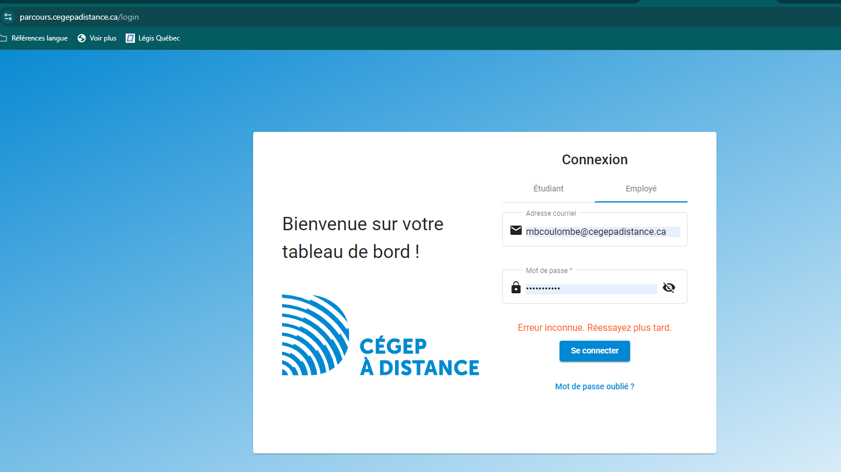
Task: Click the CÉGEP À DISTANCE logo text
Action: 419,357
